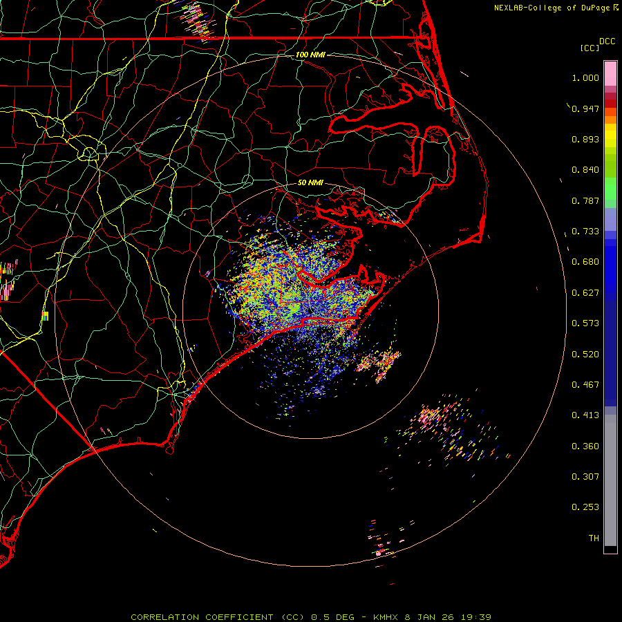Click the Correlation Coefficient caption at bottom
Image resolution: width=622 pixels, height=622 pixels.
click(311, 617)
